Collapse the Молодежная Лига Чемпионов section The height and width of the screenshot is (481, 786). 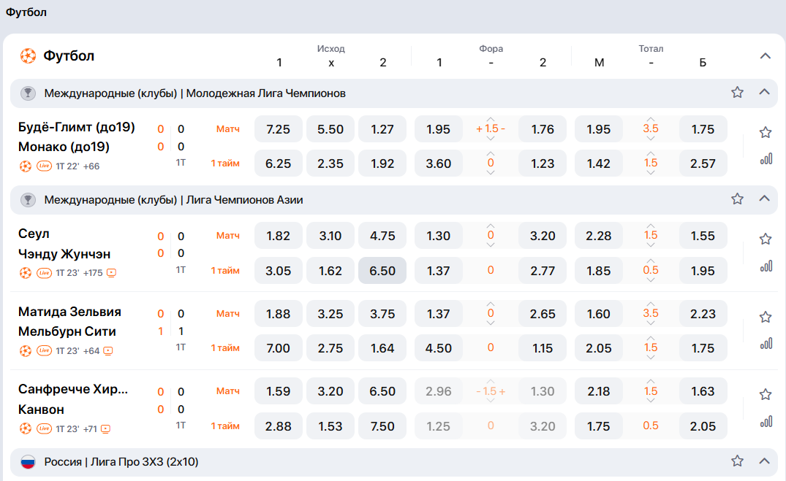(765, 93)
